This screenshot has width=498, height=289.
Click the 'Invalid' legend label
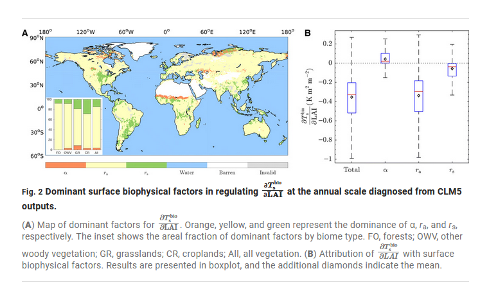(268, 173)
